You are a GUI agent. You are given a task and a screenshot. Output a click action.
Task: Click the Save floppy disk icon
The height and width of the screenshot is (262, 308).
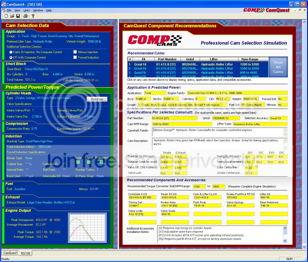[x=18, y=16]
